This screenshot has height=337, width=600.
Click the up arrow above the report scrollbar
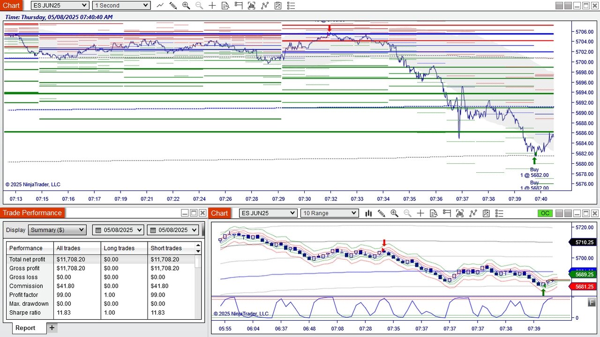[x=198, y=245]
